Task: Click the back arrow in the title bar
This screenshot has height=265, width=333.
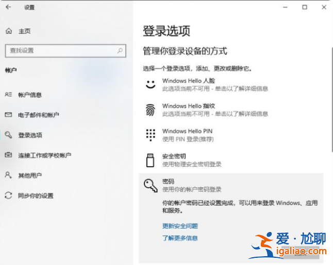Action: point(8,7)
